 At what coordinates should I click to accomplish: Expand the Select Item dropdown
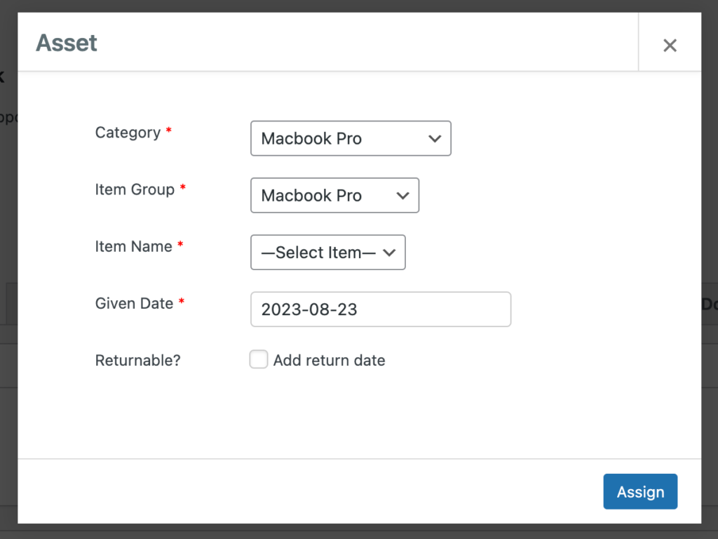328,253
